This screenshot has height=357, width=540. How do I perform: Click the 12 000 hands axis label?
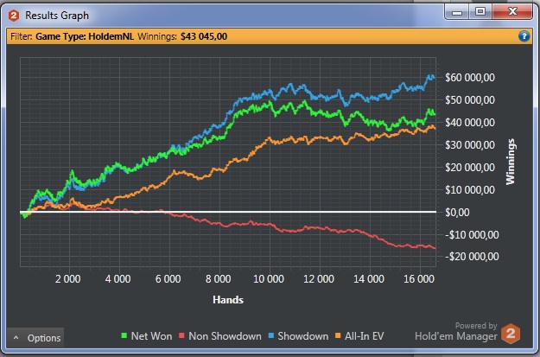[319, 279]
